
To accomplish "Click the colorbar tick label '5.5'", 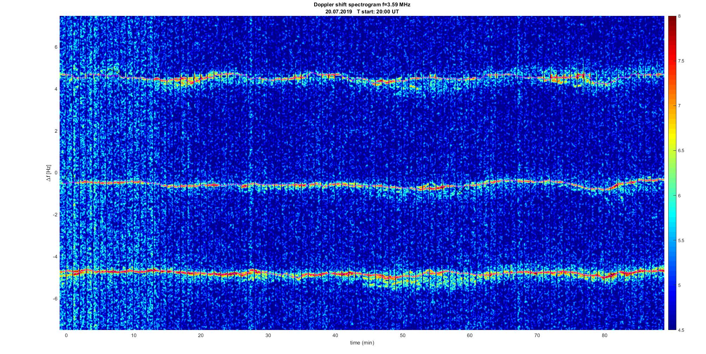I will tap(681, 240).
